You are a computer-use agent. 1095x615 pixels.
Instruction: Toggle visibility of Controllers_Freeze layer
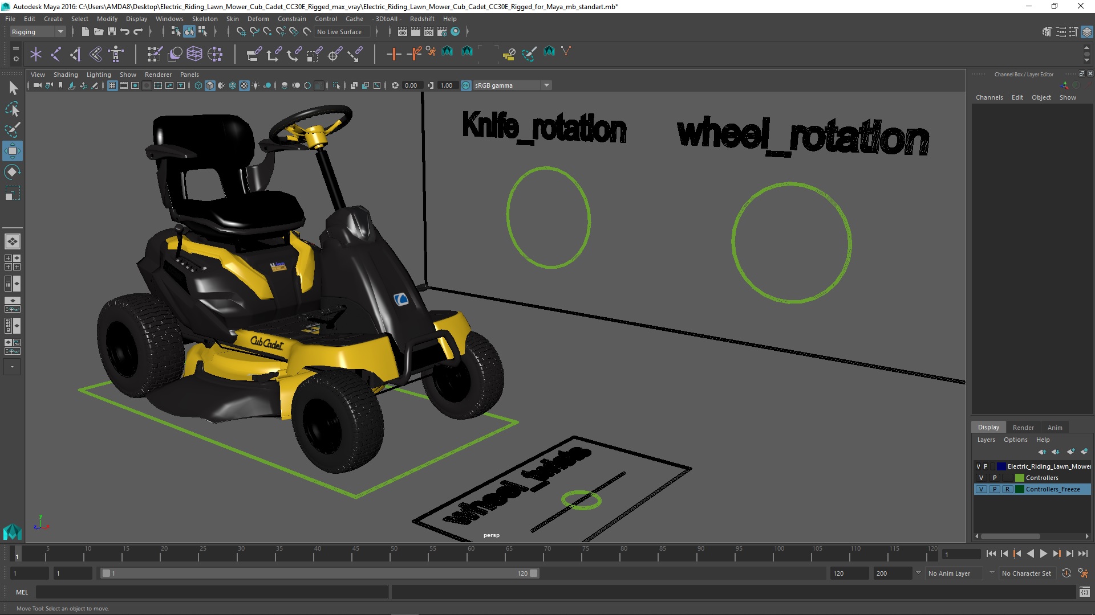click(x=981, y=489)
